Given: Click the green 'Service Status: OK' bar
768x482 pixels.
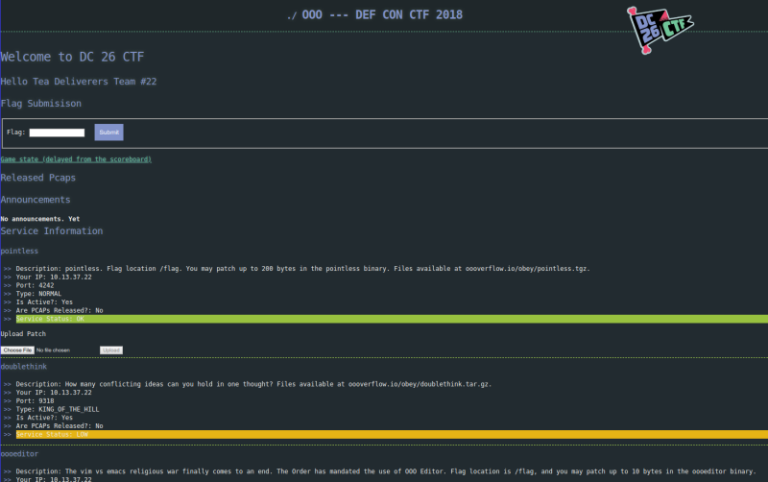Looking at the screenshot, I should pos(392,319).
